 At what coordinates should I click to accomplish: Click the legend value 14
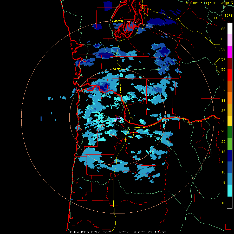pyautogui.click(x=223, y=162)
